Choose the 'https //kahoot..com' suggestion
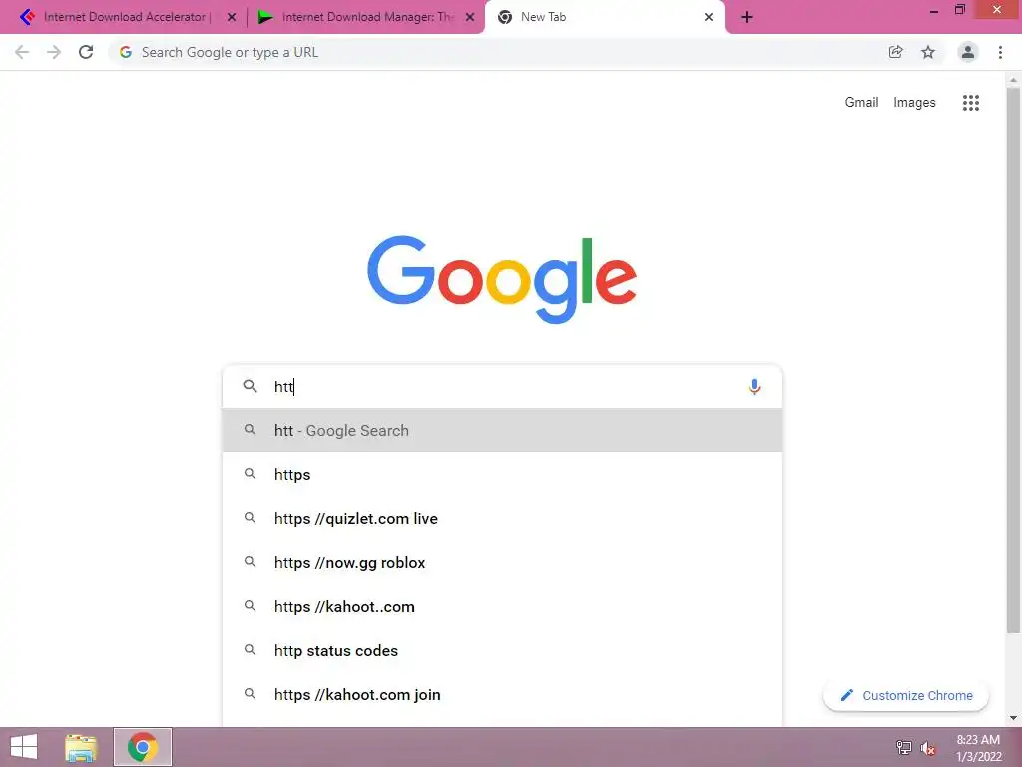Screen dimensions: 1022x767 (x=502, y=606)
